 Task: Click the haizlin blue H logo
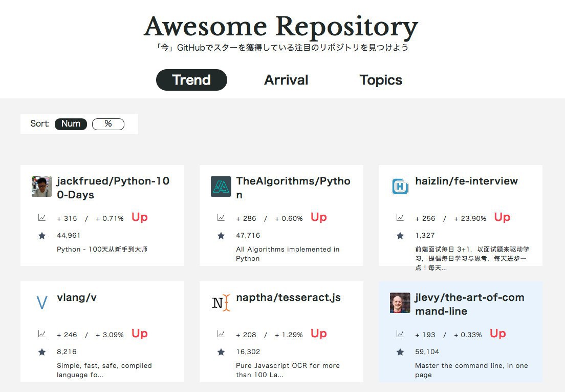click(400, 187)
